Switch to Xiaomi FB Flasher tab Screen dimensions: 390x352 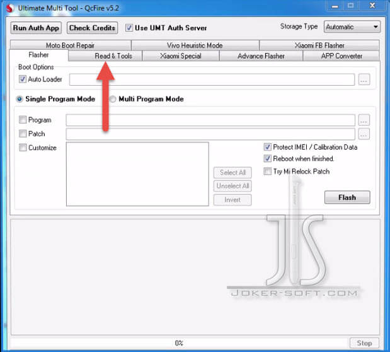(319, 45)
